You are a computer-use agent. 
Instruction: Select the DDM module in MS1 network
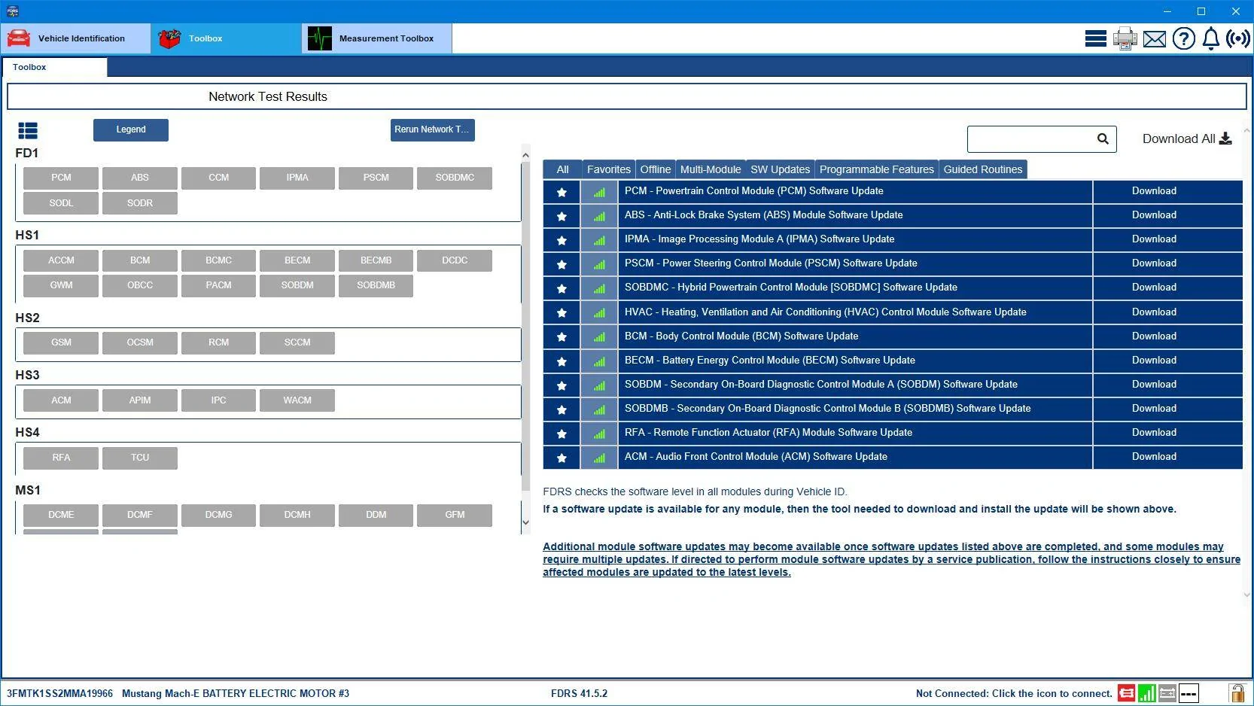click(376, 516)
